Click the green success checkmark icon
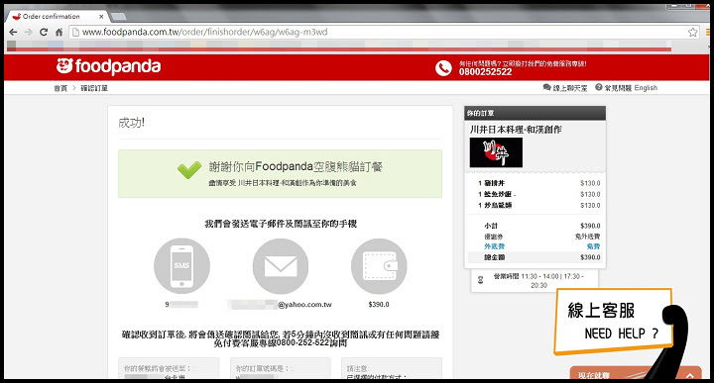Viewport: 714px width, 383px height. click(189, 170)
